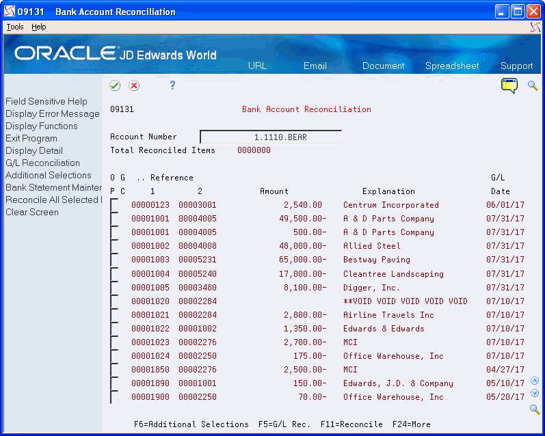Click the red X cancel icon
This screenshot has height=436, width=545.
(x=134, y=85)
